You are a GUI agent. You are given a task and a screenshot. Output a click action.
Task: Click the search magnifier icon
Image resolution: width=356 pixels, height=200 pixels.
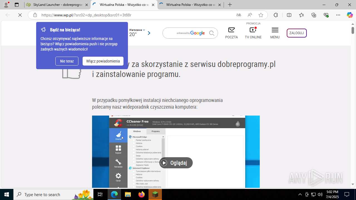(212, 33)
